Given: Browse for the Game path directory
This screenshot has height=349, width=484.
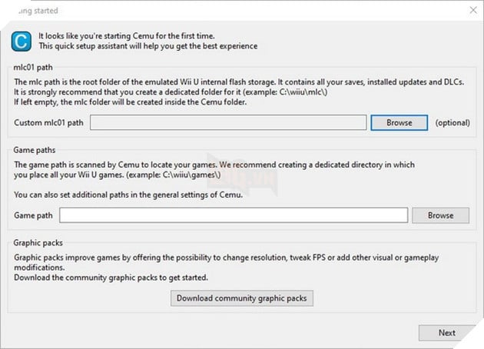Looking at the screenshot, I should coord(440,215).
